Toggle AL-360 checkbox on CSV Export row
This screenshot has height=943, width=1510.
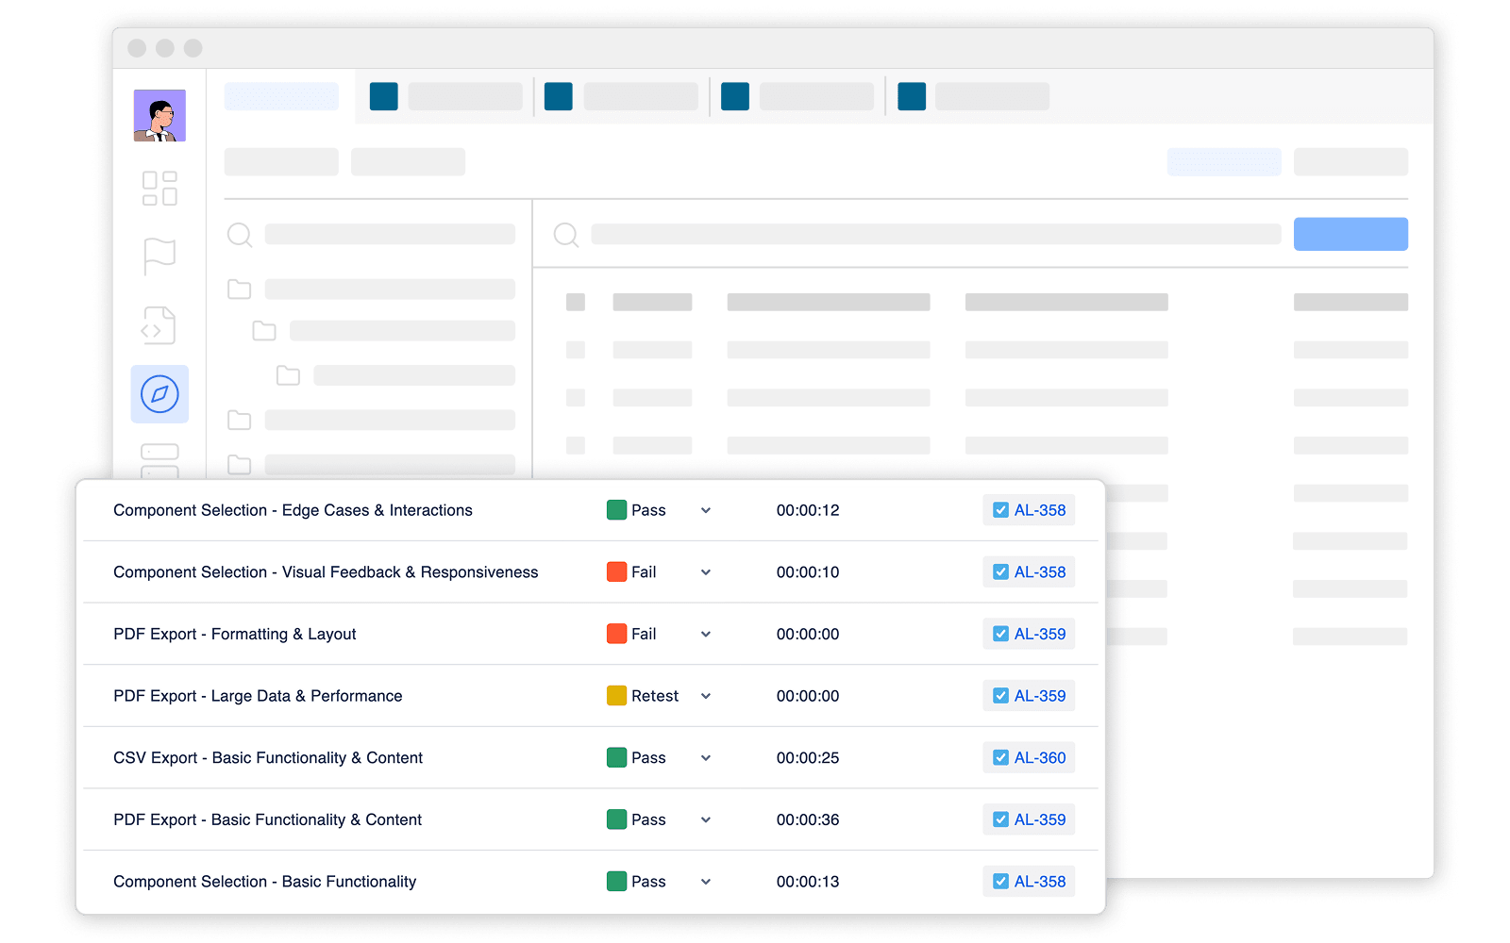click(x=1000, y=757)
